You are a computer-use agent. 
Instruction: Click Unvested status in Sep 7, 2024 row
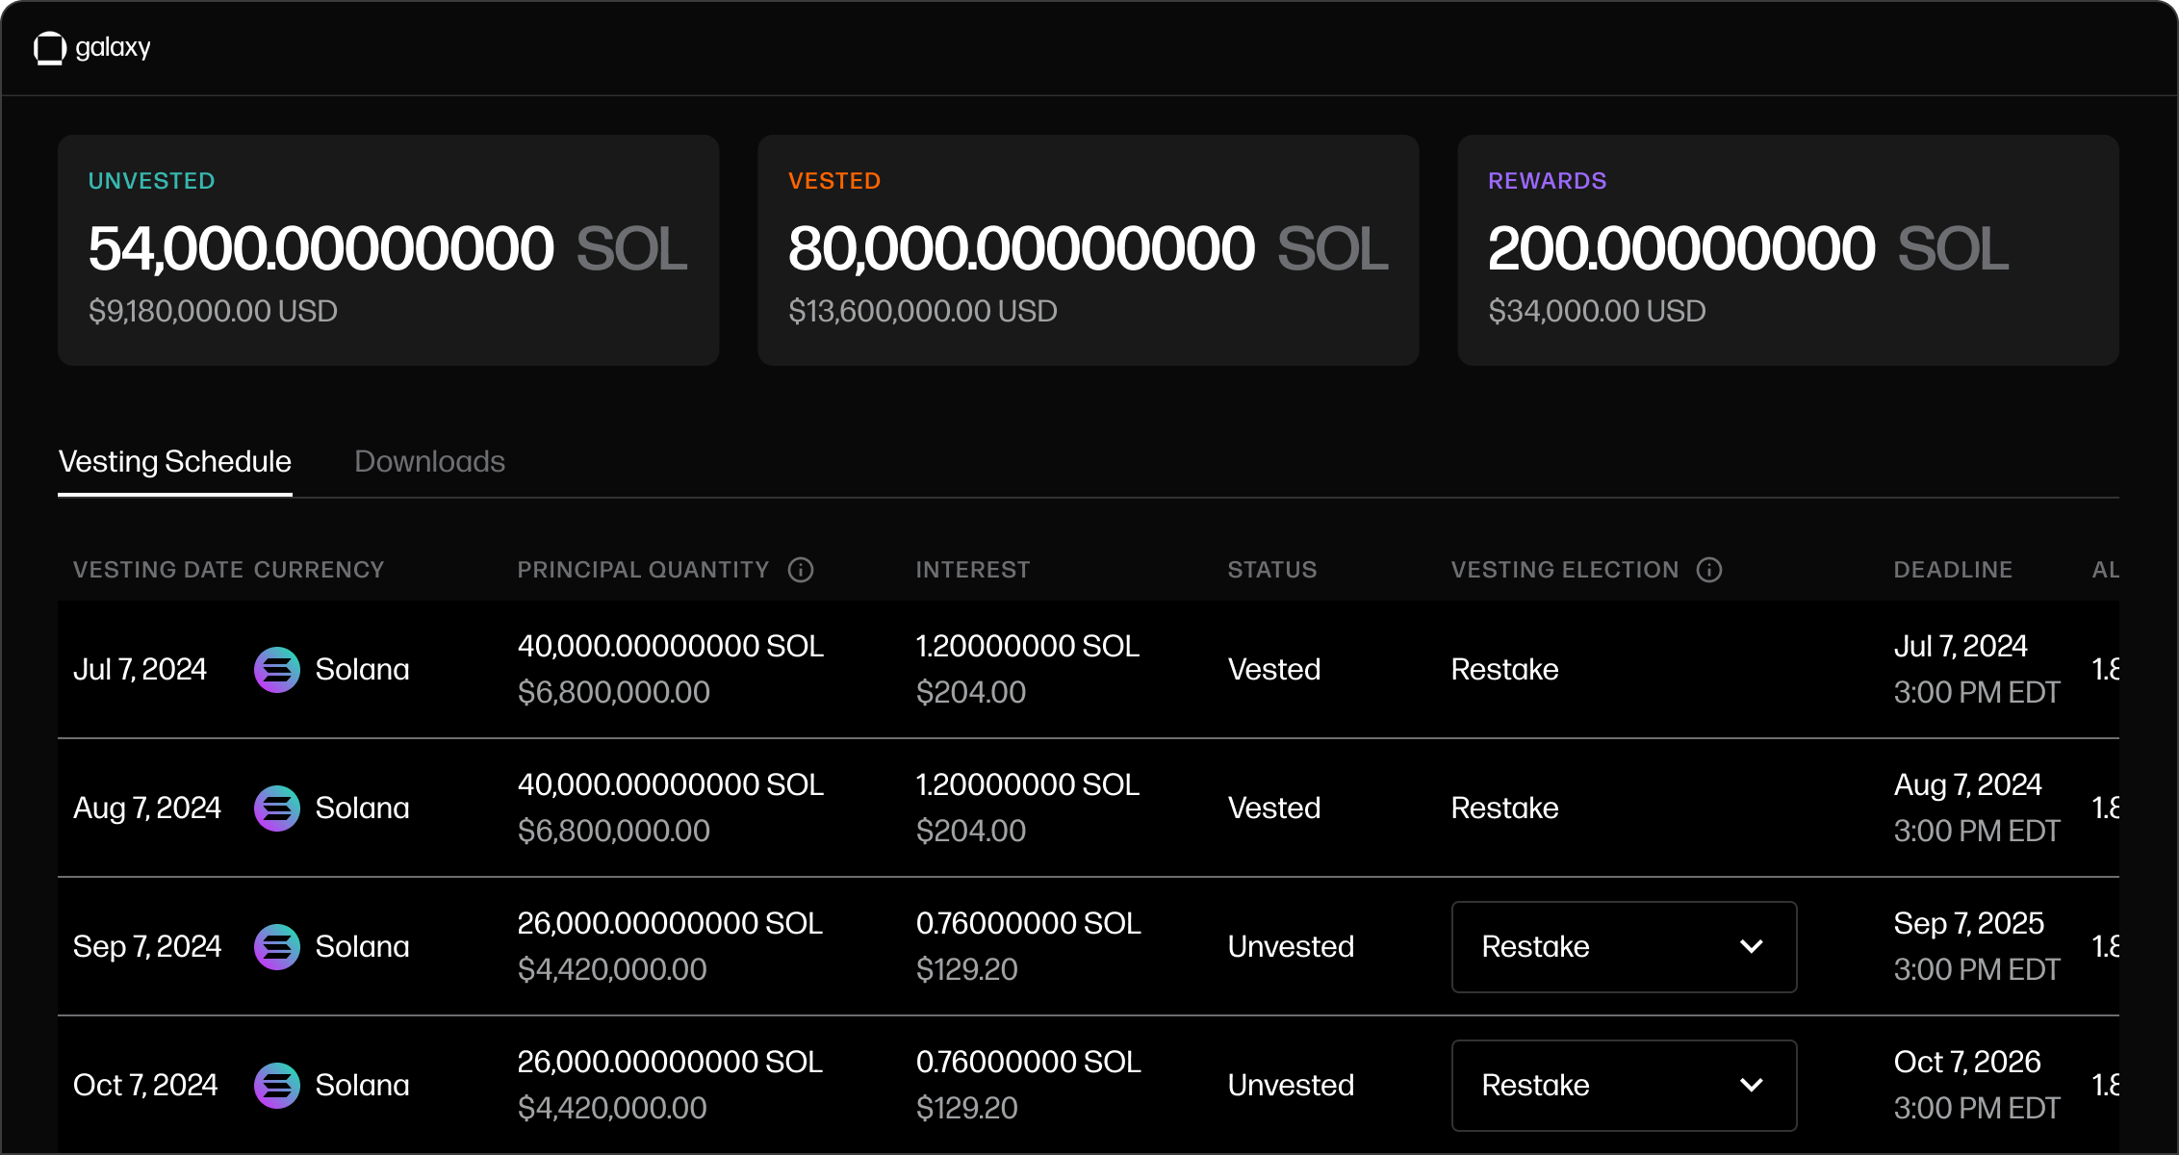(1292, 947)
